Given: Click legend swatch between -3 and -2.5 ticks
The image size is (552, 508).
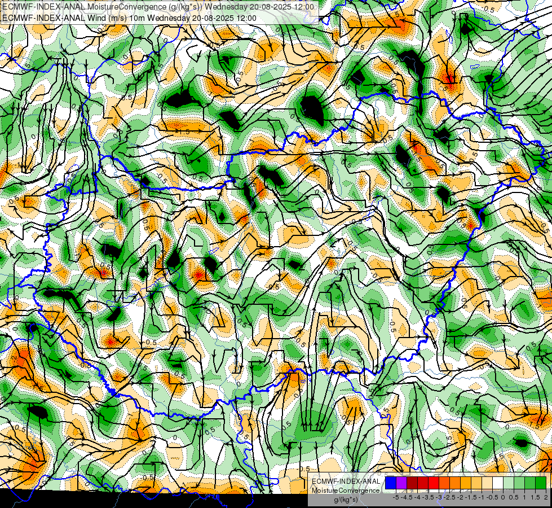Looking at the screenshot, I should (x=444, y=483).
